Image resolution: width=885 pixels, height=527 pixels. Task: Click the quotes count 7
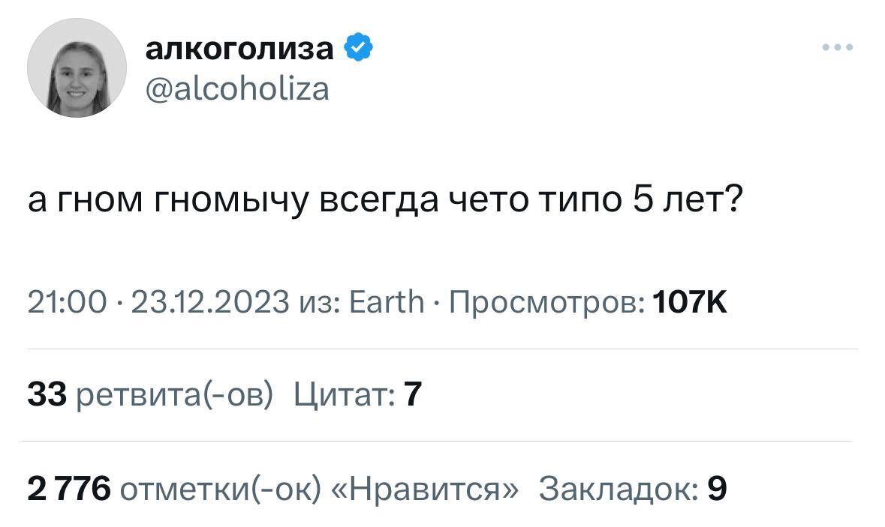coord(413,394)
